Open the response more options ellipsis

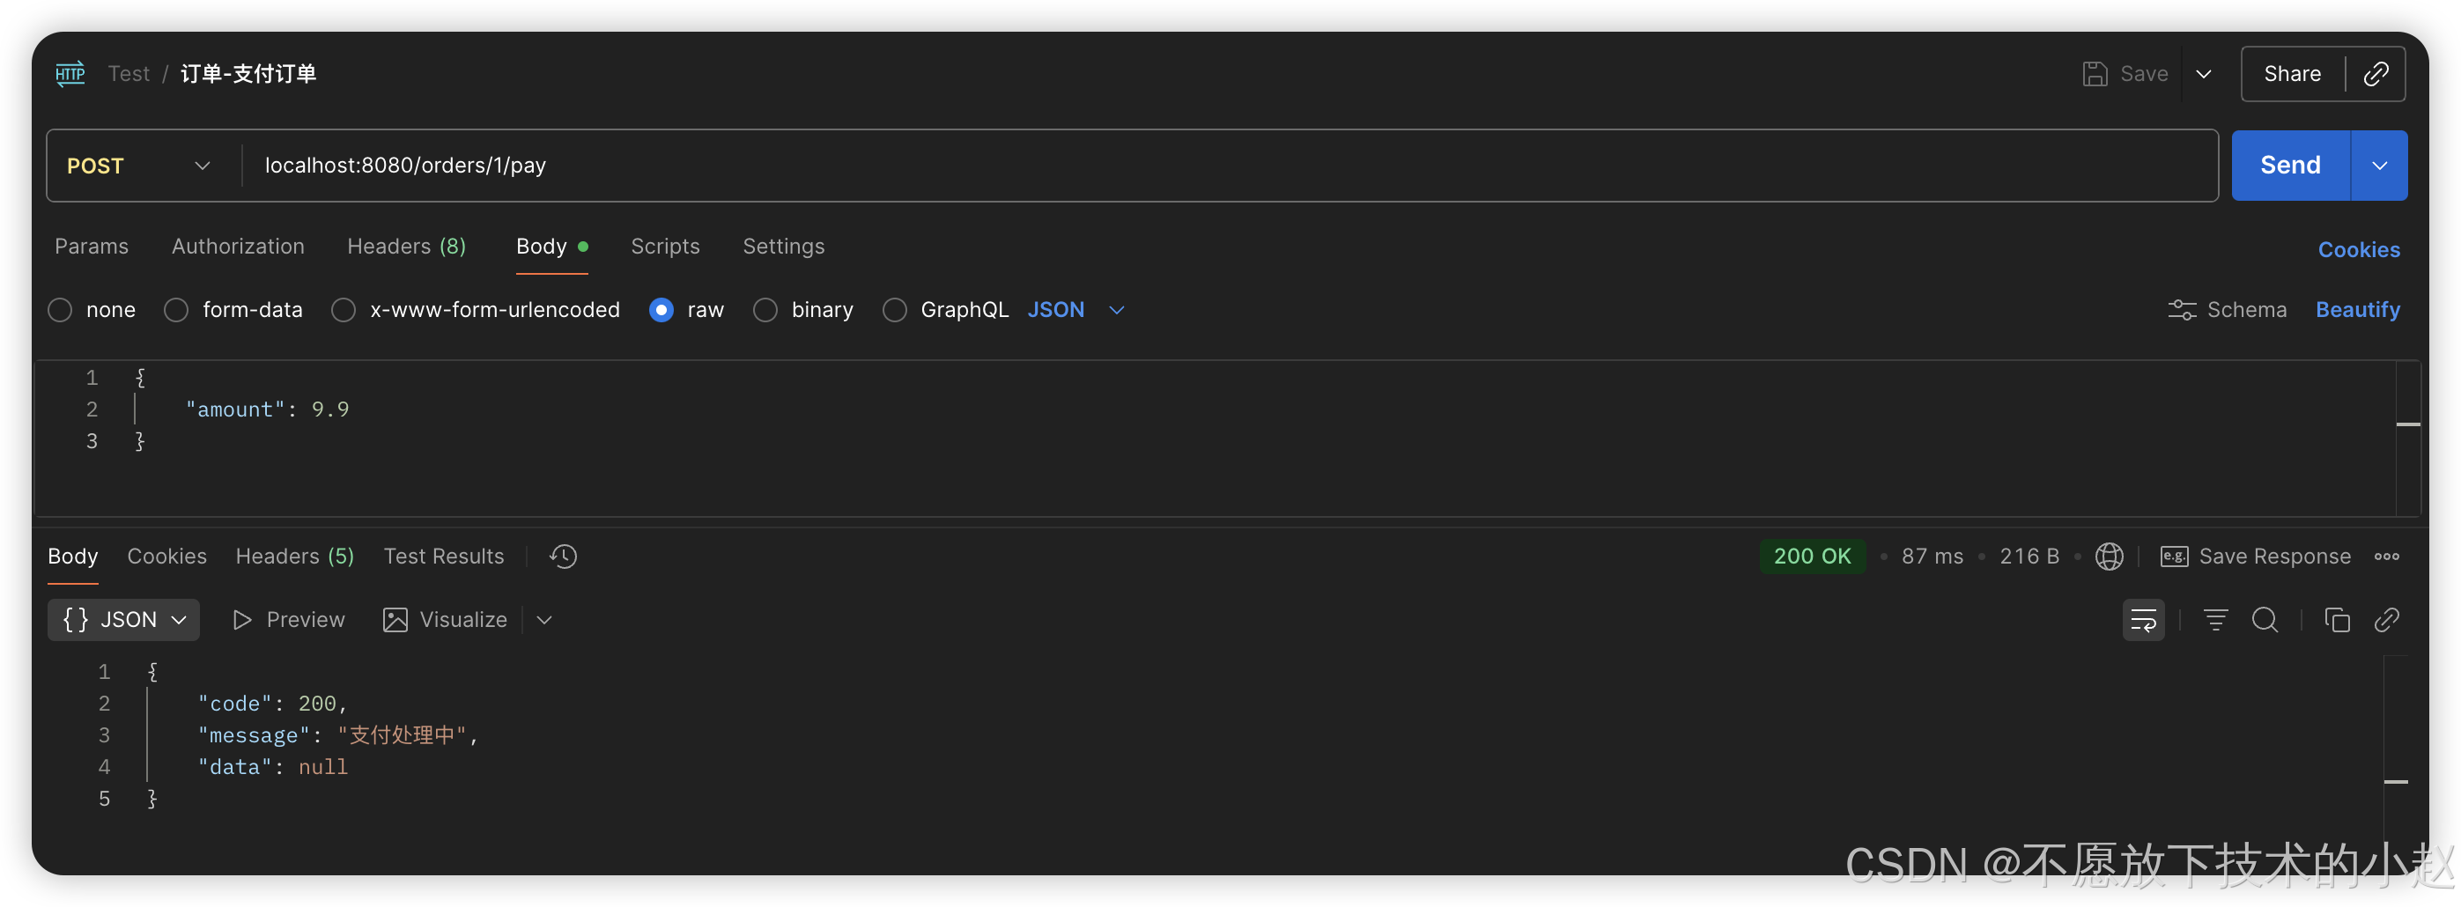point(2386,556)
